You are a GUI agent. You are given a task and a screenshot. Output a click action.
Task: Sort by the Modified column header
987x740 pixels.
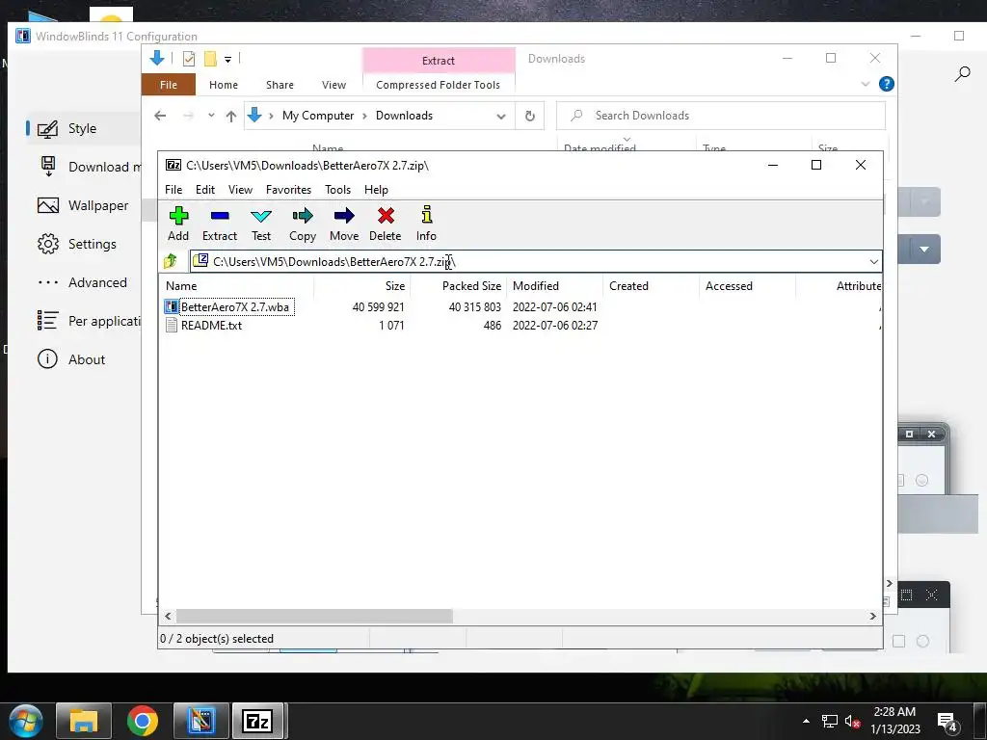554,286
